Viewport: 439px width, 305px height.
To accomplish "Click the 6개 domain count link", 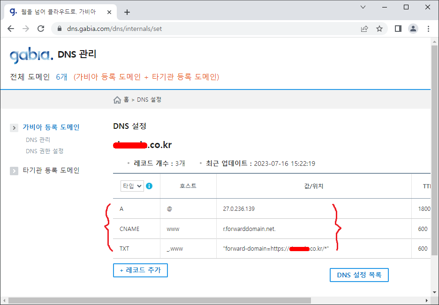I will (61, 77).
